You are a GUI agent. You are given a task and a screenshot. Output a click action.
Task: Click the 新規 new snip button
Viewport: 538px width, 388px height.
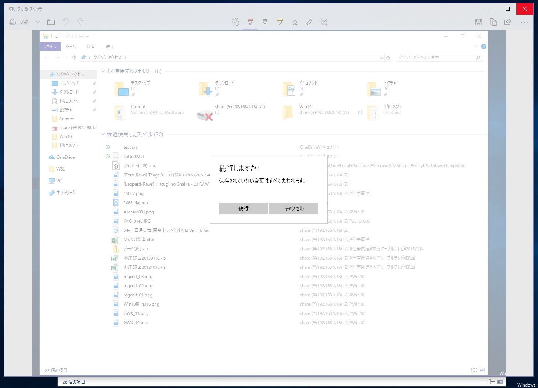coord(19,22)
